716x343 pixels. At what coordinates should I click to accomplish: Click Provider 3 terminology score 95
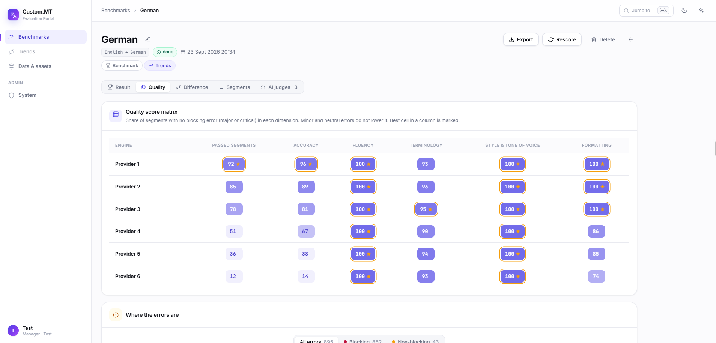point(426,209)
